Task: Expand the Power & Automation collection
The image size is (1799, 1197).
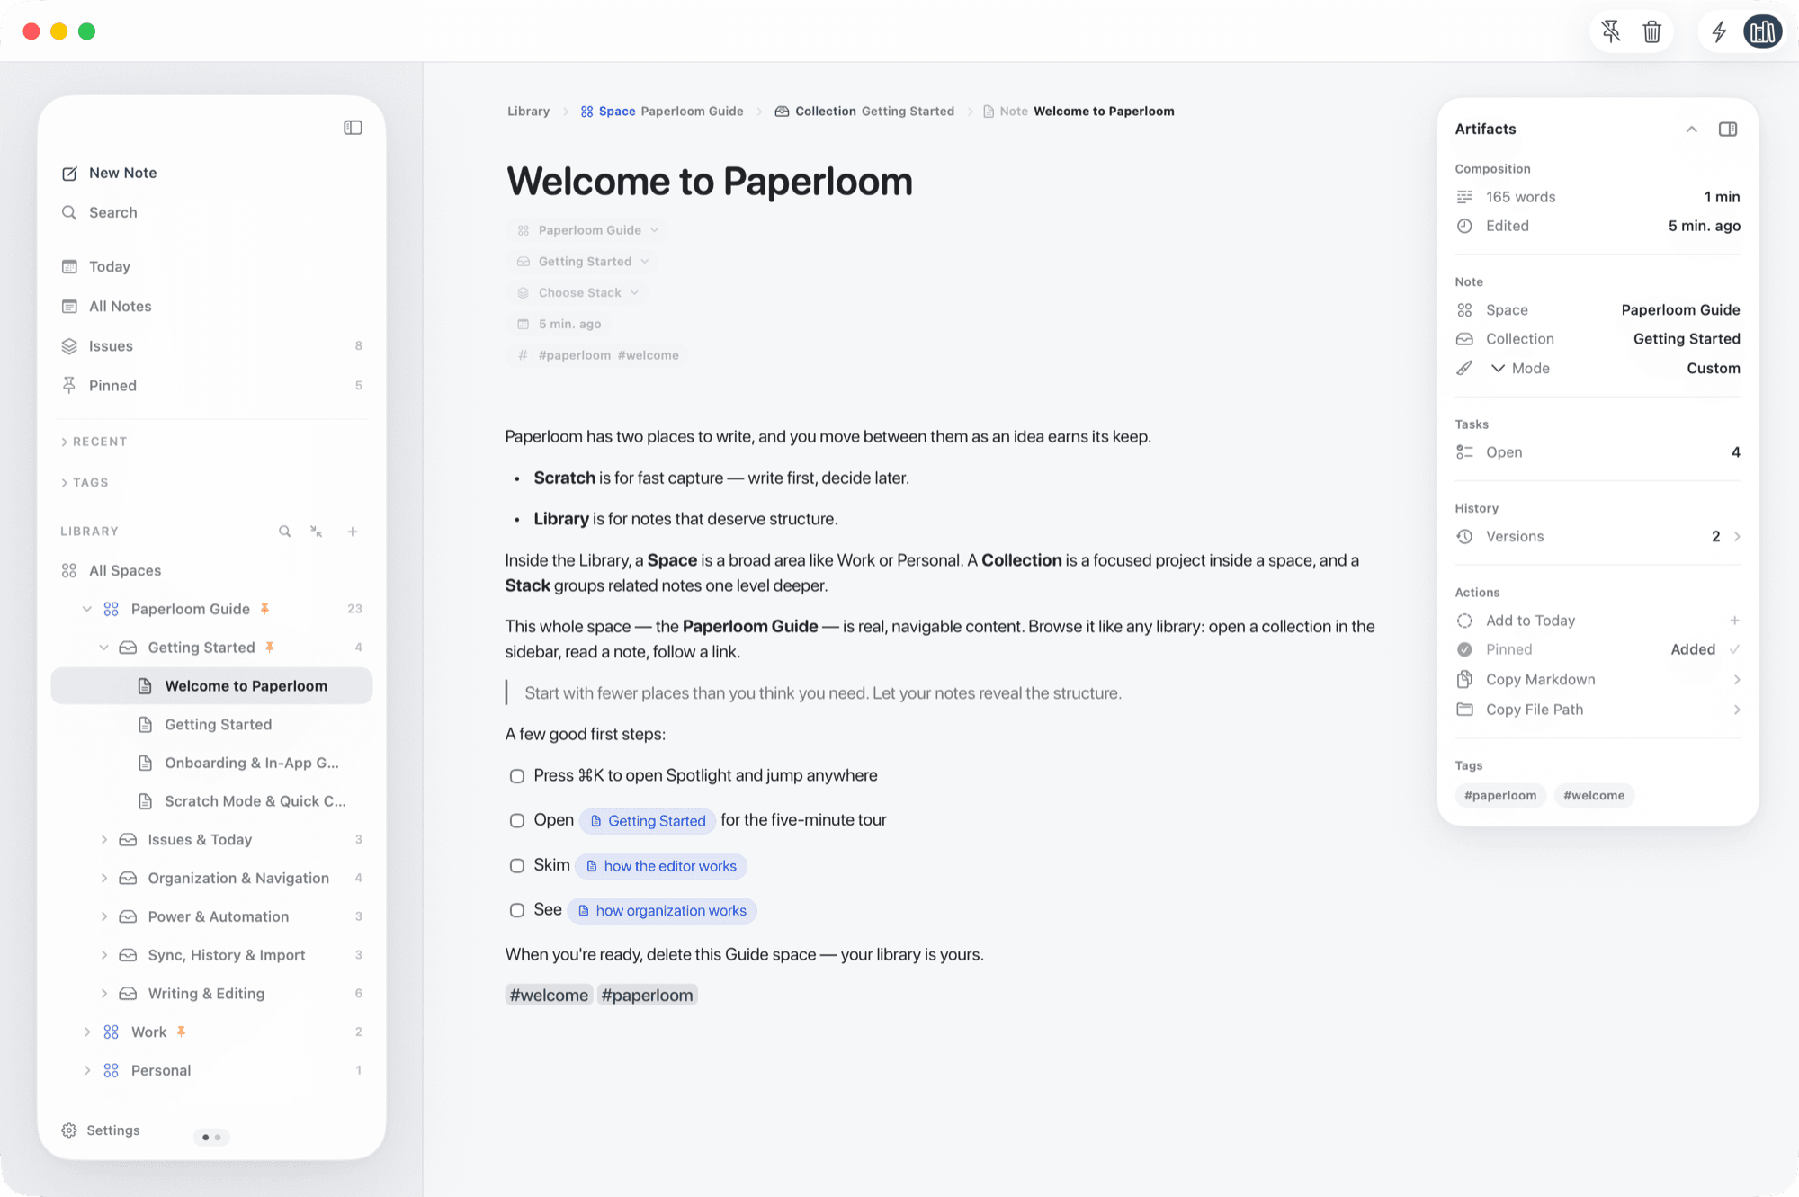Action: [104, 916]
